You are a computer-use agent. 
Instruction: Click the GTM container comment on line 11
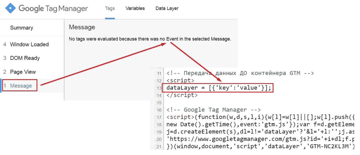pyautogui.click(x=240, y=73)
